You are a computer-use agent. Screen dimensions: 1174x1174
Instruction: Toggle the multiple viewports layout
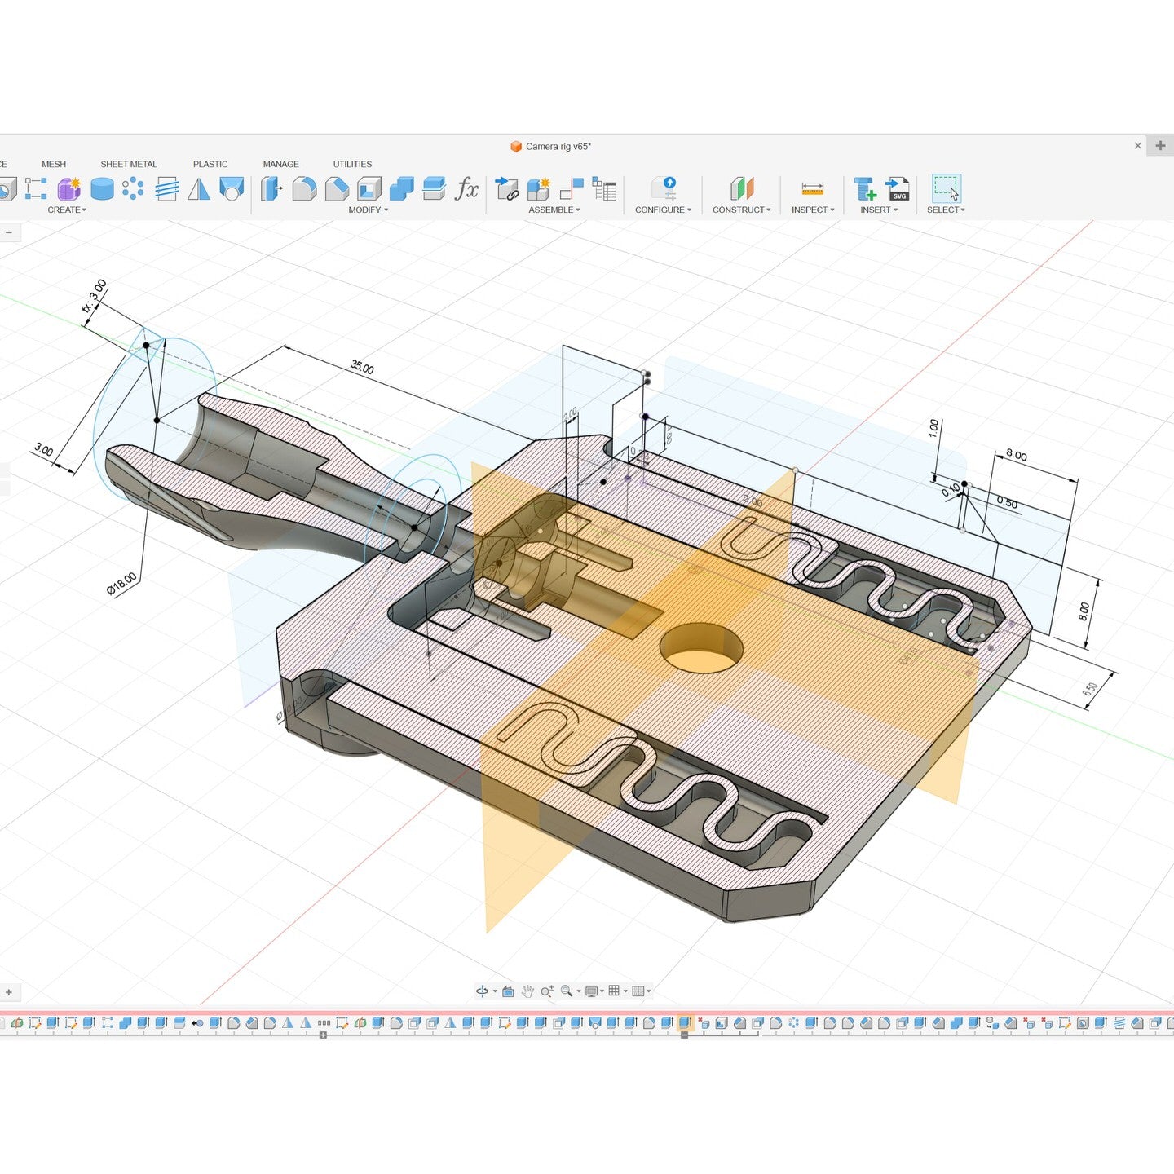(639, 991)
